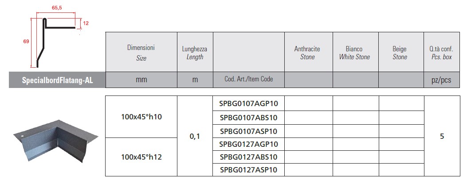Click the Q.tà conf. Pcs. box header
The width and height of the screenshot is (471, 191).
442,52
